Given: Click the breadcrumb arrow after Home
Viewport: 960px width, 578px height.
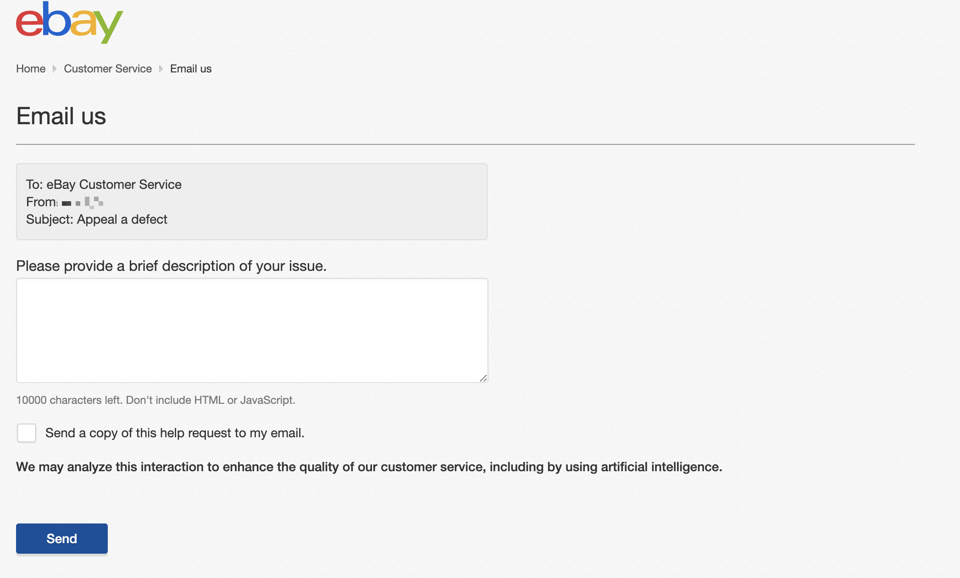Looking at the screenshot, I should coord(55,69).
